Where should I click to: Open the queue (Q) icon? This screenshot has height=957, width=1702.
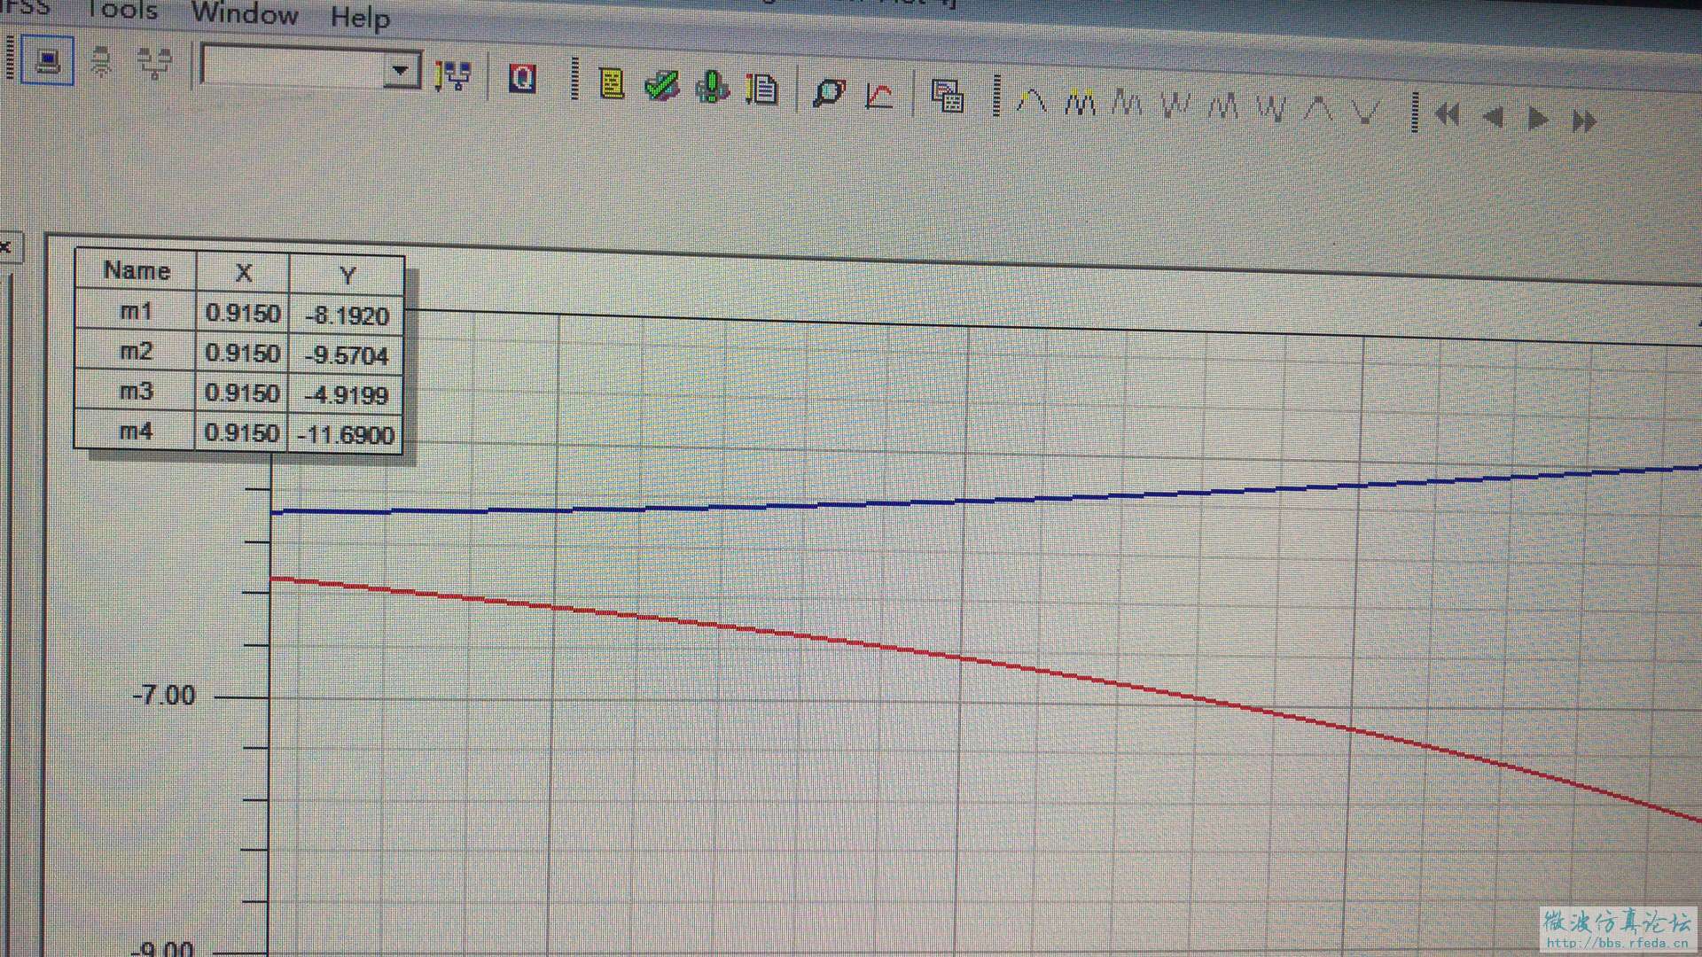pos(523,80)
